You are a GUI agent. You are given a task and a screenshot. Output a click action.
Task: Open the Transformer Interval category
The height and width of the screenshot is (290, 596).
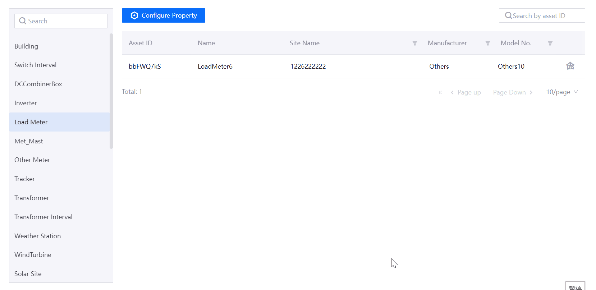click(x=43, y=217)
